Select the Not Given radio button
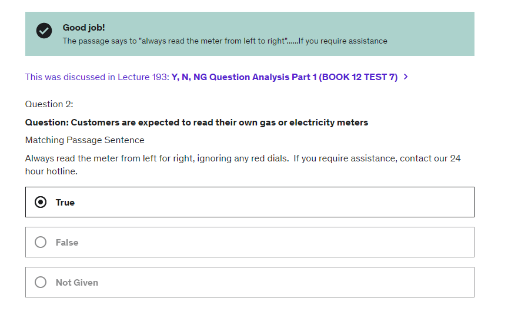Screen dimensions: 518x311 pos(41,282)
